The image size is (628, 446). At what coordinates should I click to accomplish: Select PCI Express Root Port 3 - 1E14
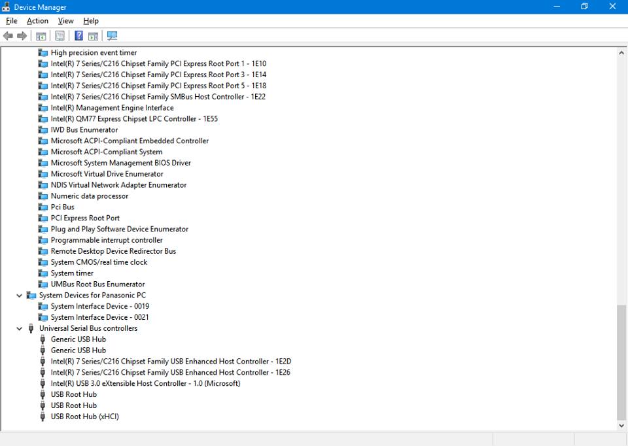[x=158, y=75]
